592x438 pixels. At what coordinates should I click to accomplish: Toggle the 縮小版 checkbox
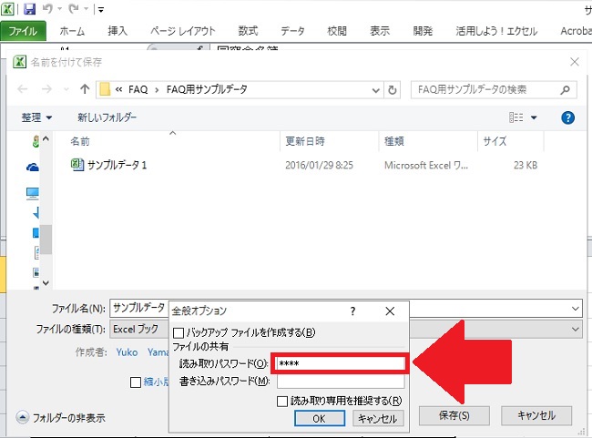coord(136,382)
